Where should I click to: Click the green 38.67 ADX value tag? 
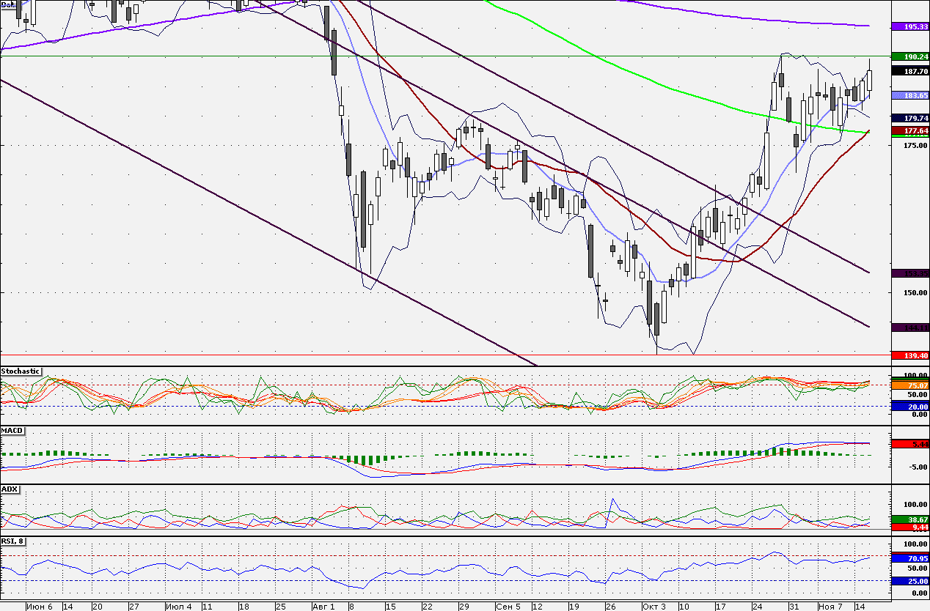click(x=910, y=519)
